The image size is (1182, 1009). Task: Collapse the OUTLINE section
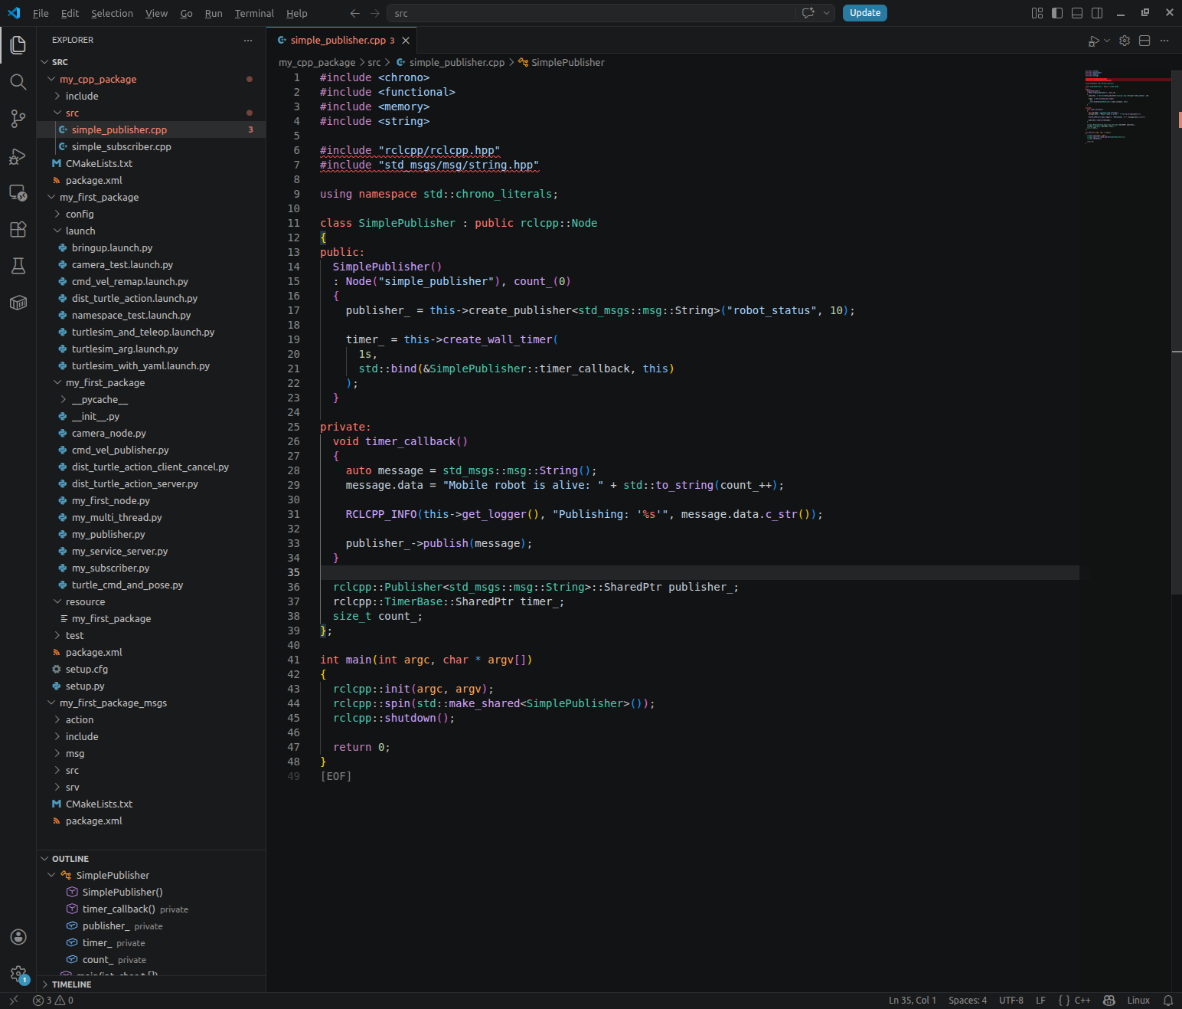tap(44, 859)
